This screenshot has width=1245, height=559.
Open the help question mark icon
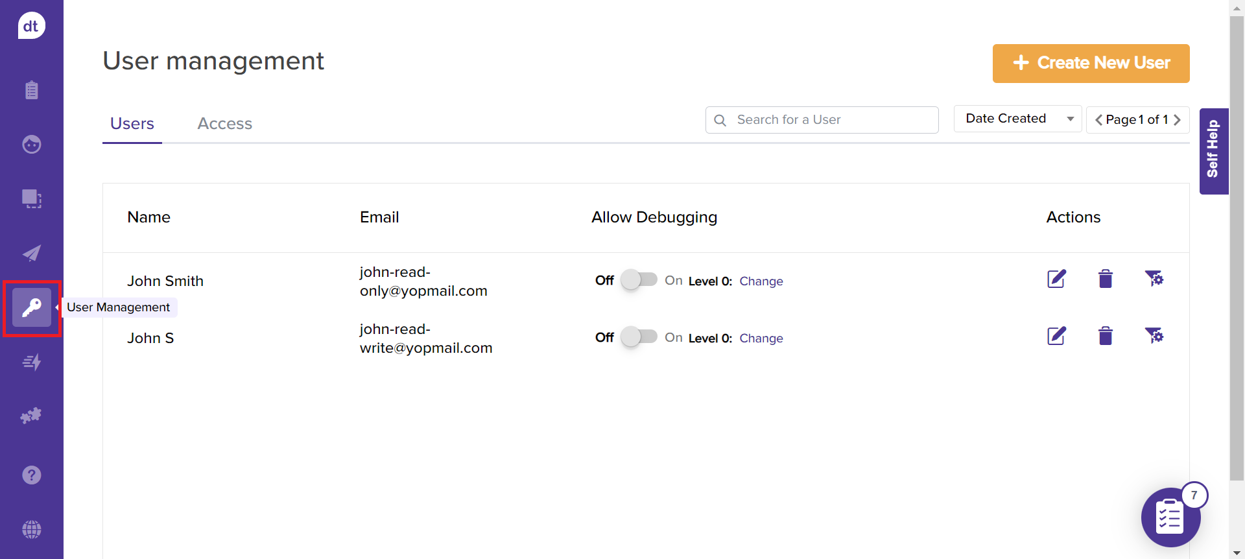tap(32, 475)
